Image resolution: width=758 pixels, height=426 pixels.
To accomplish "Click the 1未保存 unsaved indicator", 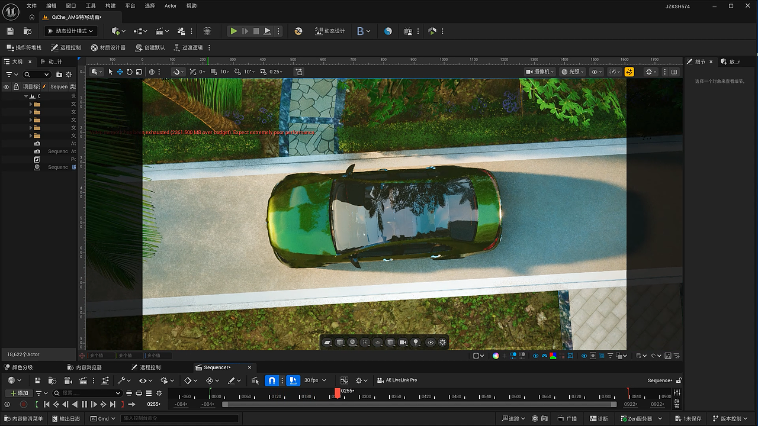I will click(688, 419).
